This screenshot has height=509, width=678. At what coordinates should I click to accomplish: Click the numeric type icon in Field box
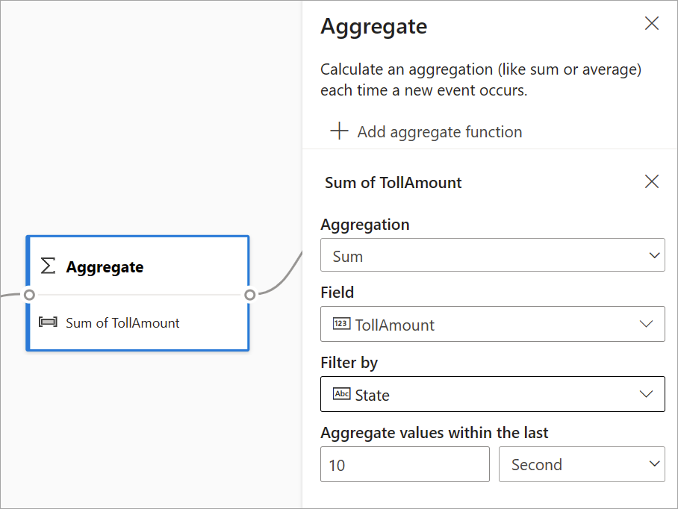pyautogui.click(x=341, y=324)
